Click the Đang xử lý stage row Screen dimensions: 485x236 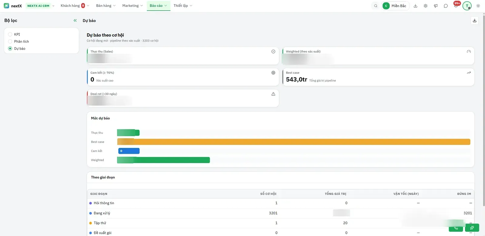click(281, 213)
